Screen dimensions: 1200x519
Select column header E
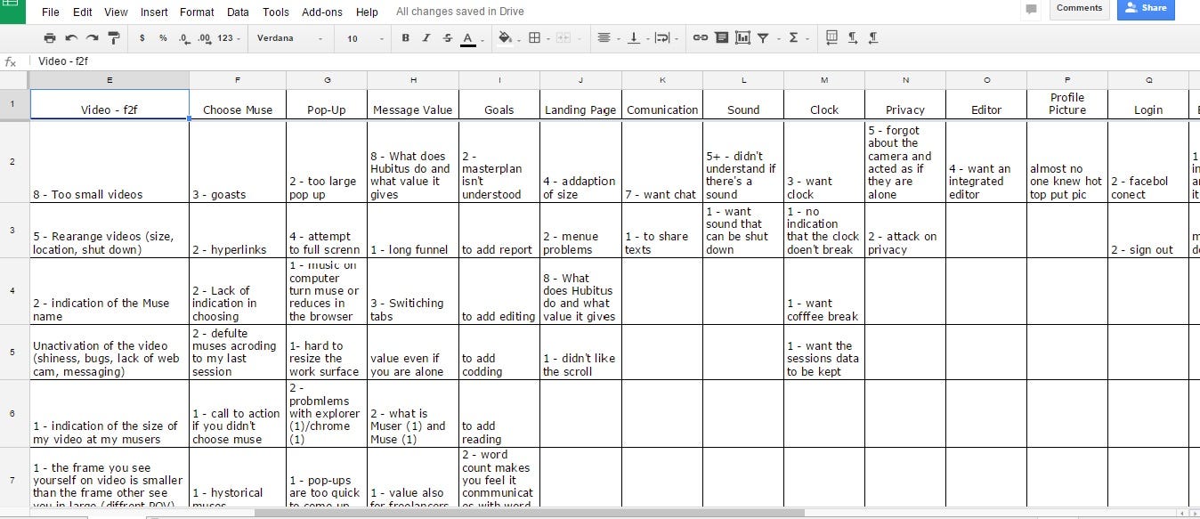pyautogui.click(x=109, y=80)
